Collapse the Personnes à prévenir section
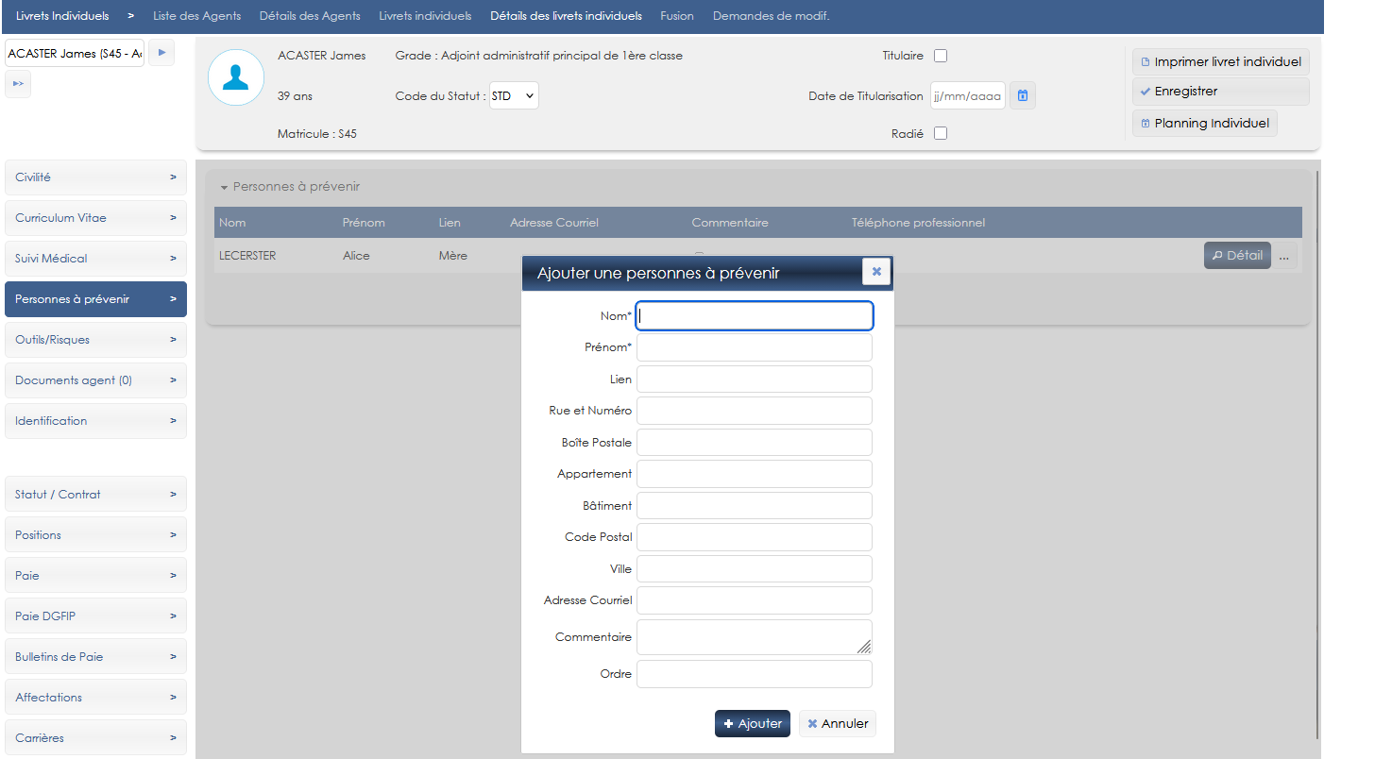The width and height of the screenshot is (1375, 759). point(225,187)
